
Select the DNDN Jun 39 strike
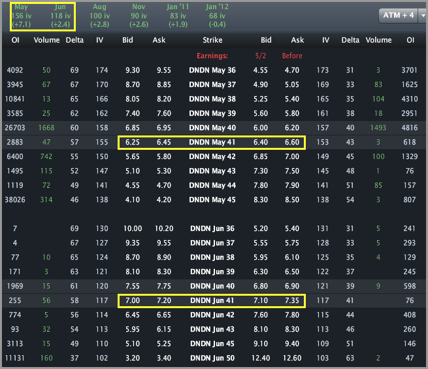click(212, 272)
